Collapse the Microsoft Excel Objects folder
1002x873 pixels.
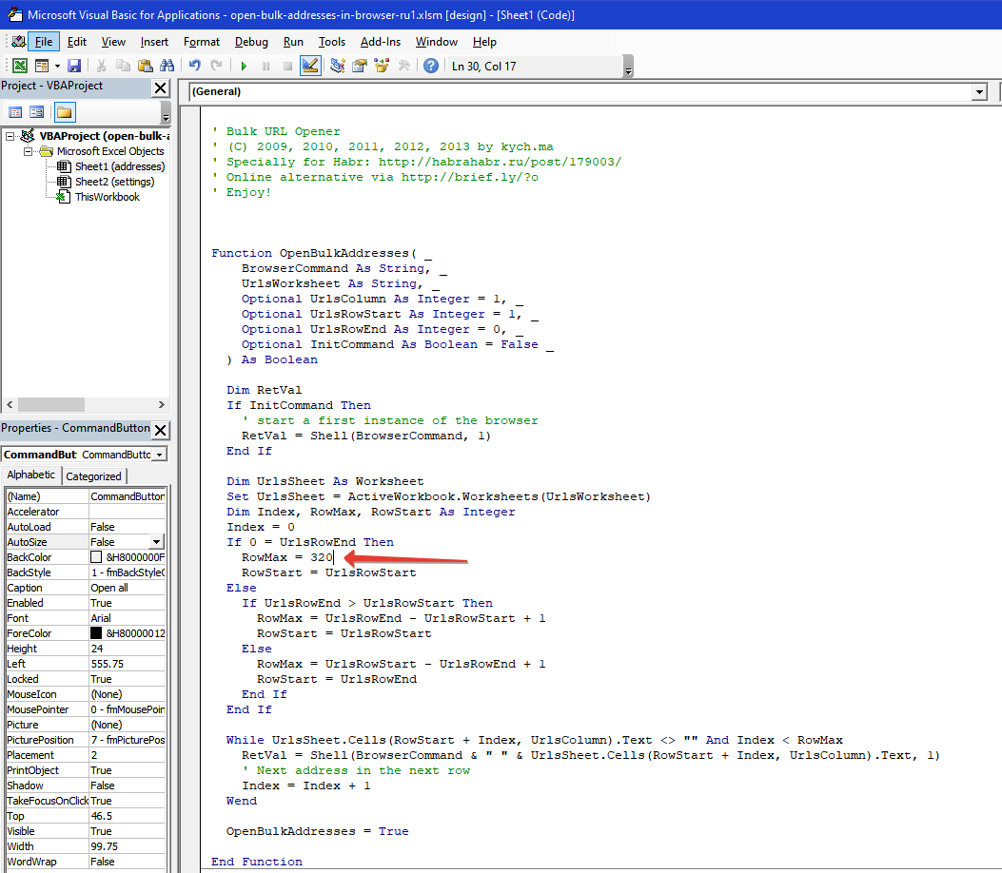[x=29, y=151]
